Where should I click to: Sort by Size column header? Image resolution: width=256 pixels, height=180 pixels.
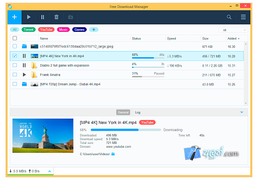point(205,38)
